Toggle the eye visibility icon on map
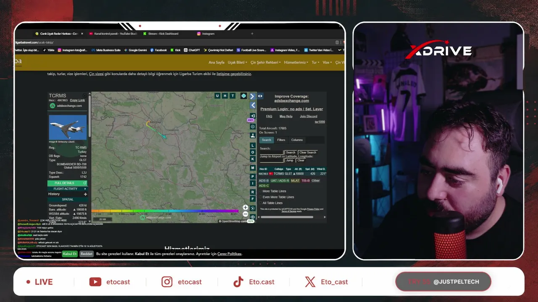This screenshot has width=538, height=302. point(253,217)
